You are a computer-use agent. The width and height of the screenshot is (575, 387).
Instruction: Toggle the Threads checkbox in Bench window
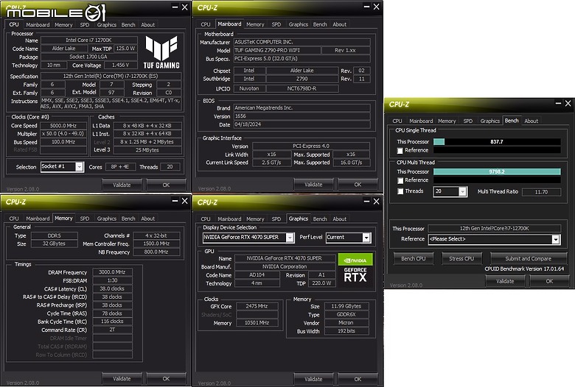pyautogui.click(x=400, y=191)
